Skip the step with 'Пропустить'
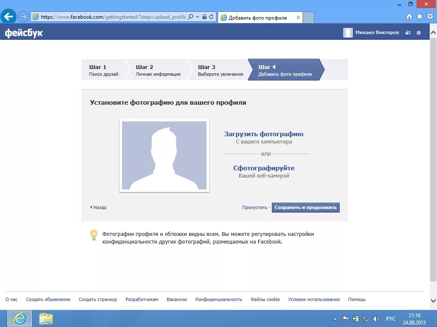 254,207
